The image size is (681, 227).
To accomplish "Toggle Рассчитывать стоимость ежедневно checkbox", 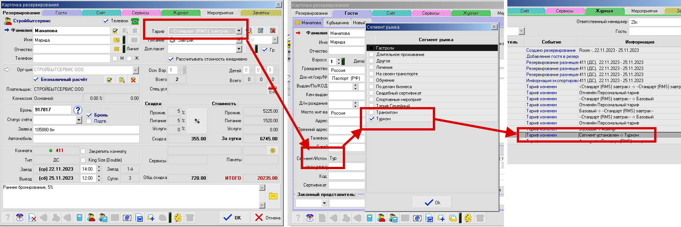I will [x=171, y=59].
